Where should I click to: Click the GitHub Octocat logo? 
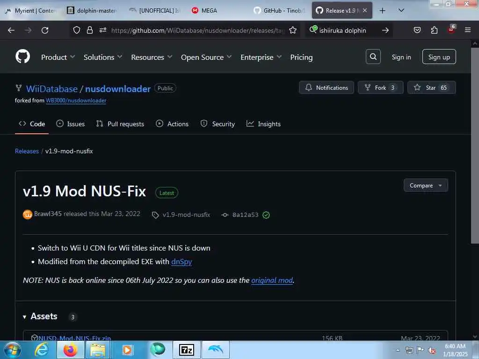point(22,57)
